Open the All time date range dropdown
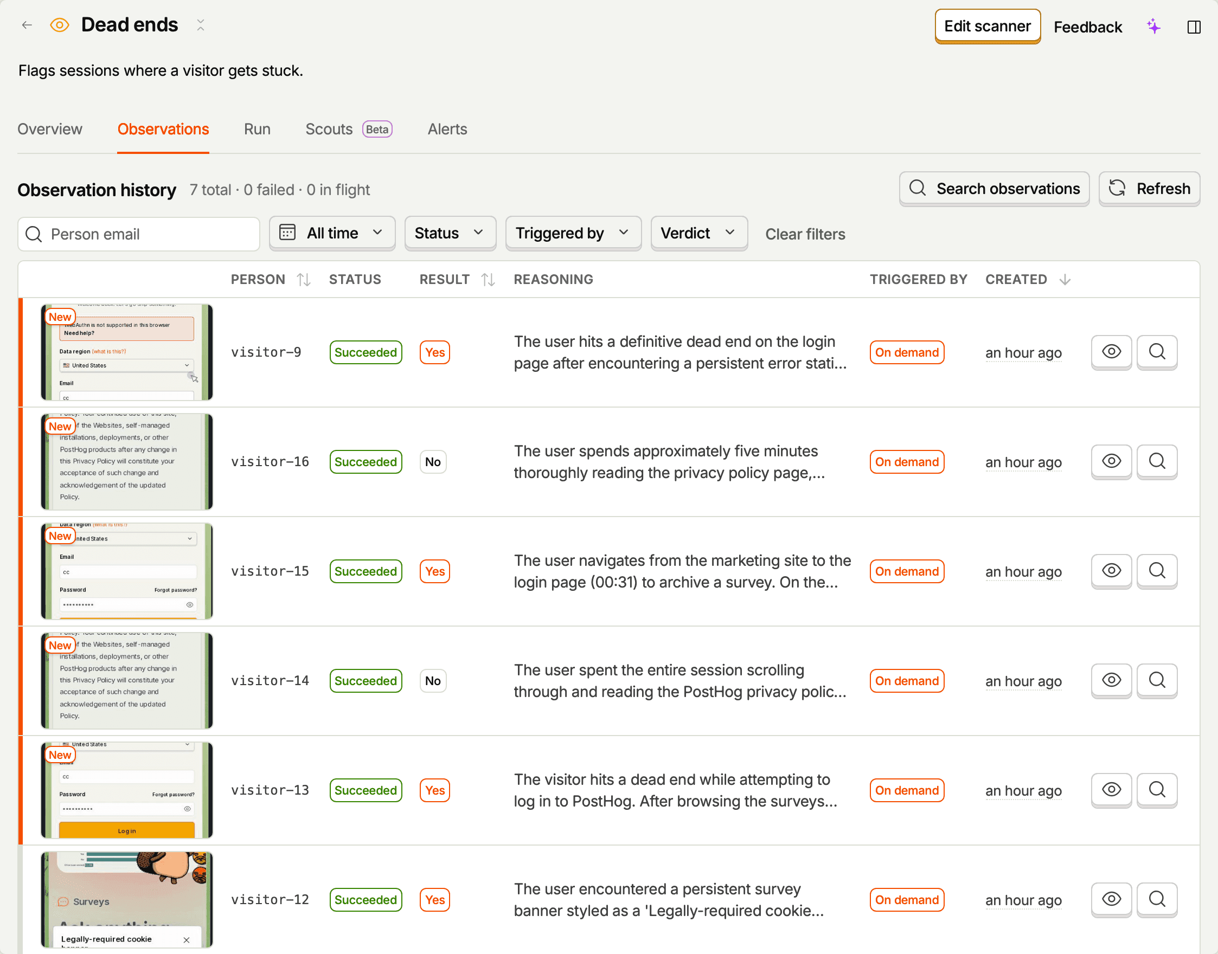The height and width of the screenshot is (954, 1218). (x=332, y=233)
